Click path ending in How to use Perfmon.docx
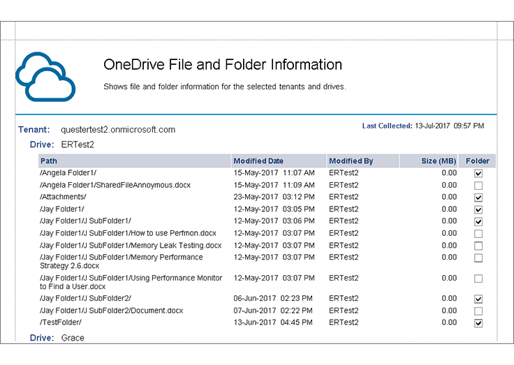The width and height of the screenshot is (514, 365). (x=128, y=233)
